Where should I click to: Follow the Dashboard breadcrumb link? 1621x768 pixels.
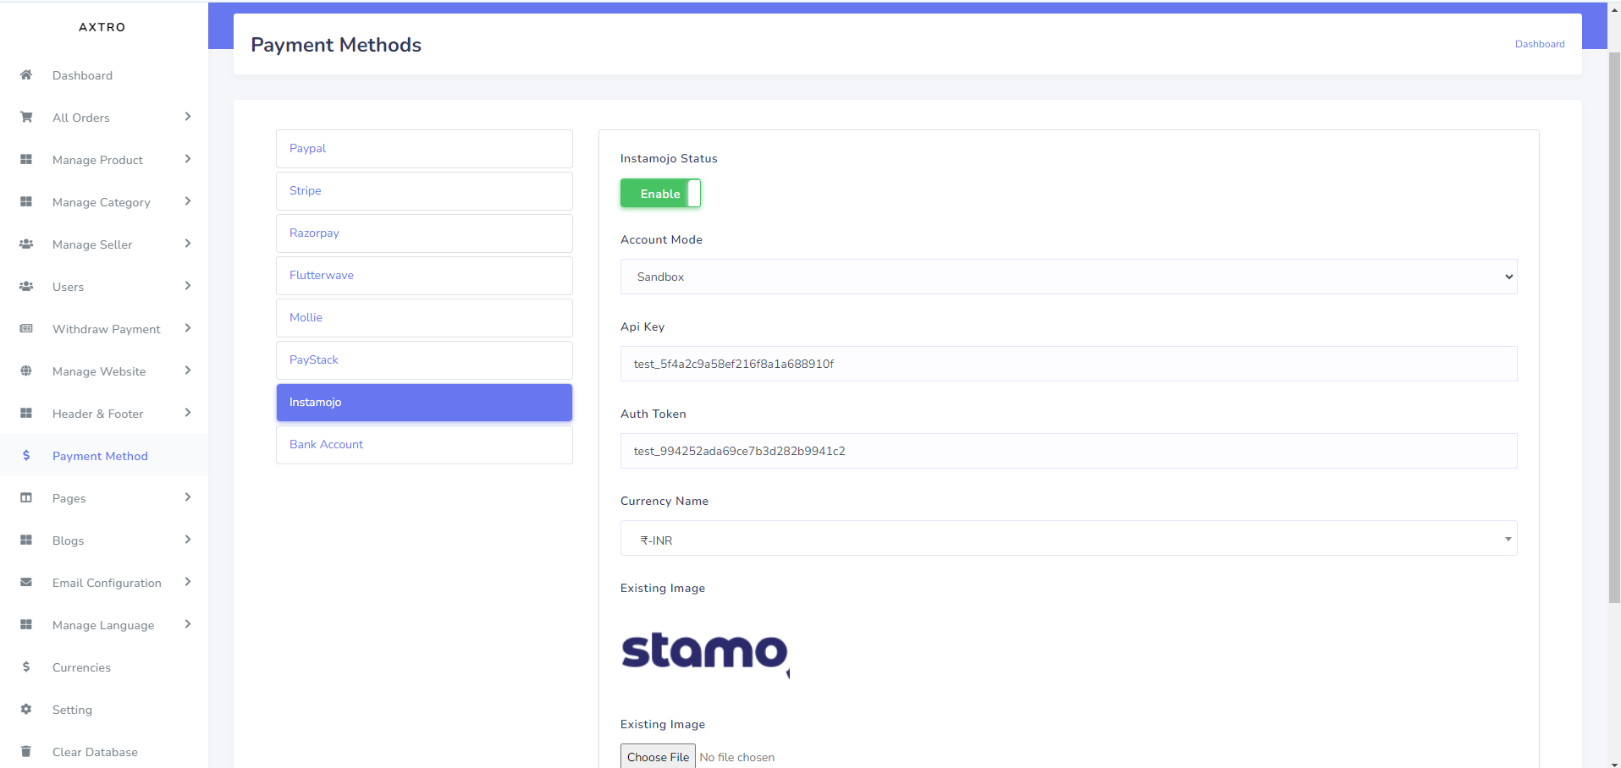pyautogui.click(x=1539, y=44)
